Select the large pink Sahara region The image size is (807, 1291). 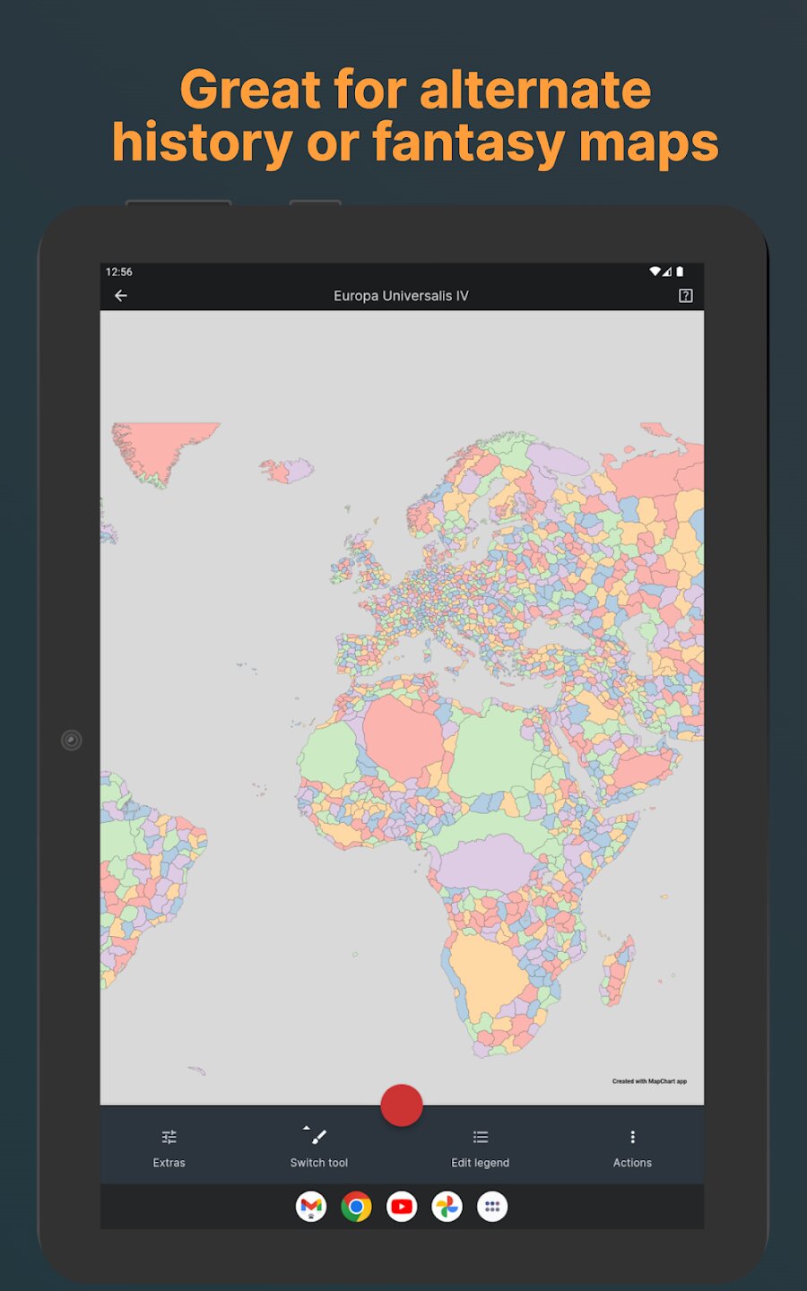pyautogui.click(x=403, y=737)
